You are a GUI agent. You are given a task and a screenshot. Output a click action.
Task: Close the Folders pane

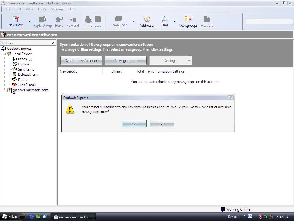coord(53,43)
